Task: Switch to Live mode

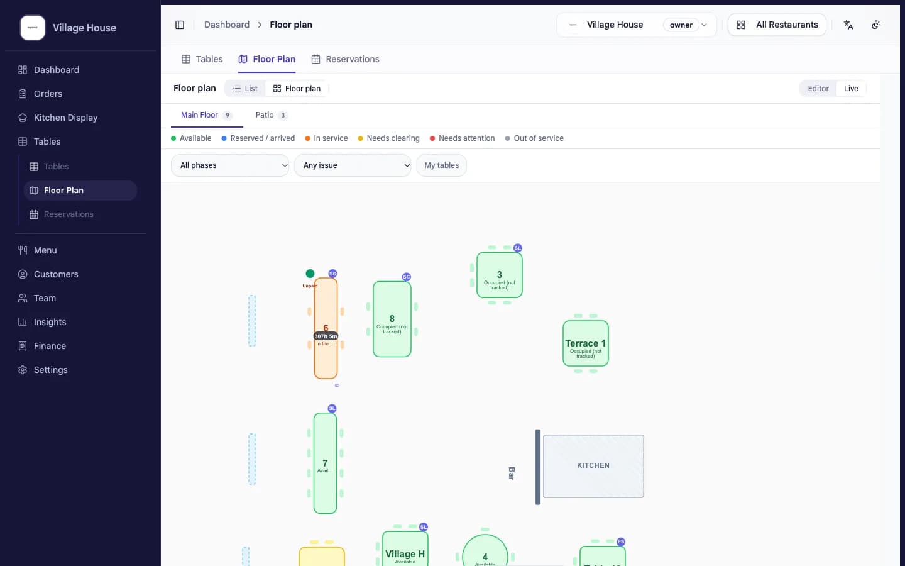Action: click(851, 89)
